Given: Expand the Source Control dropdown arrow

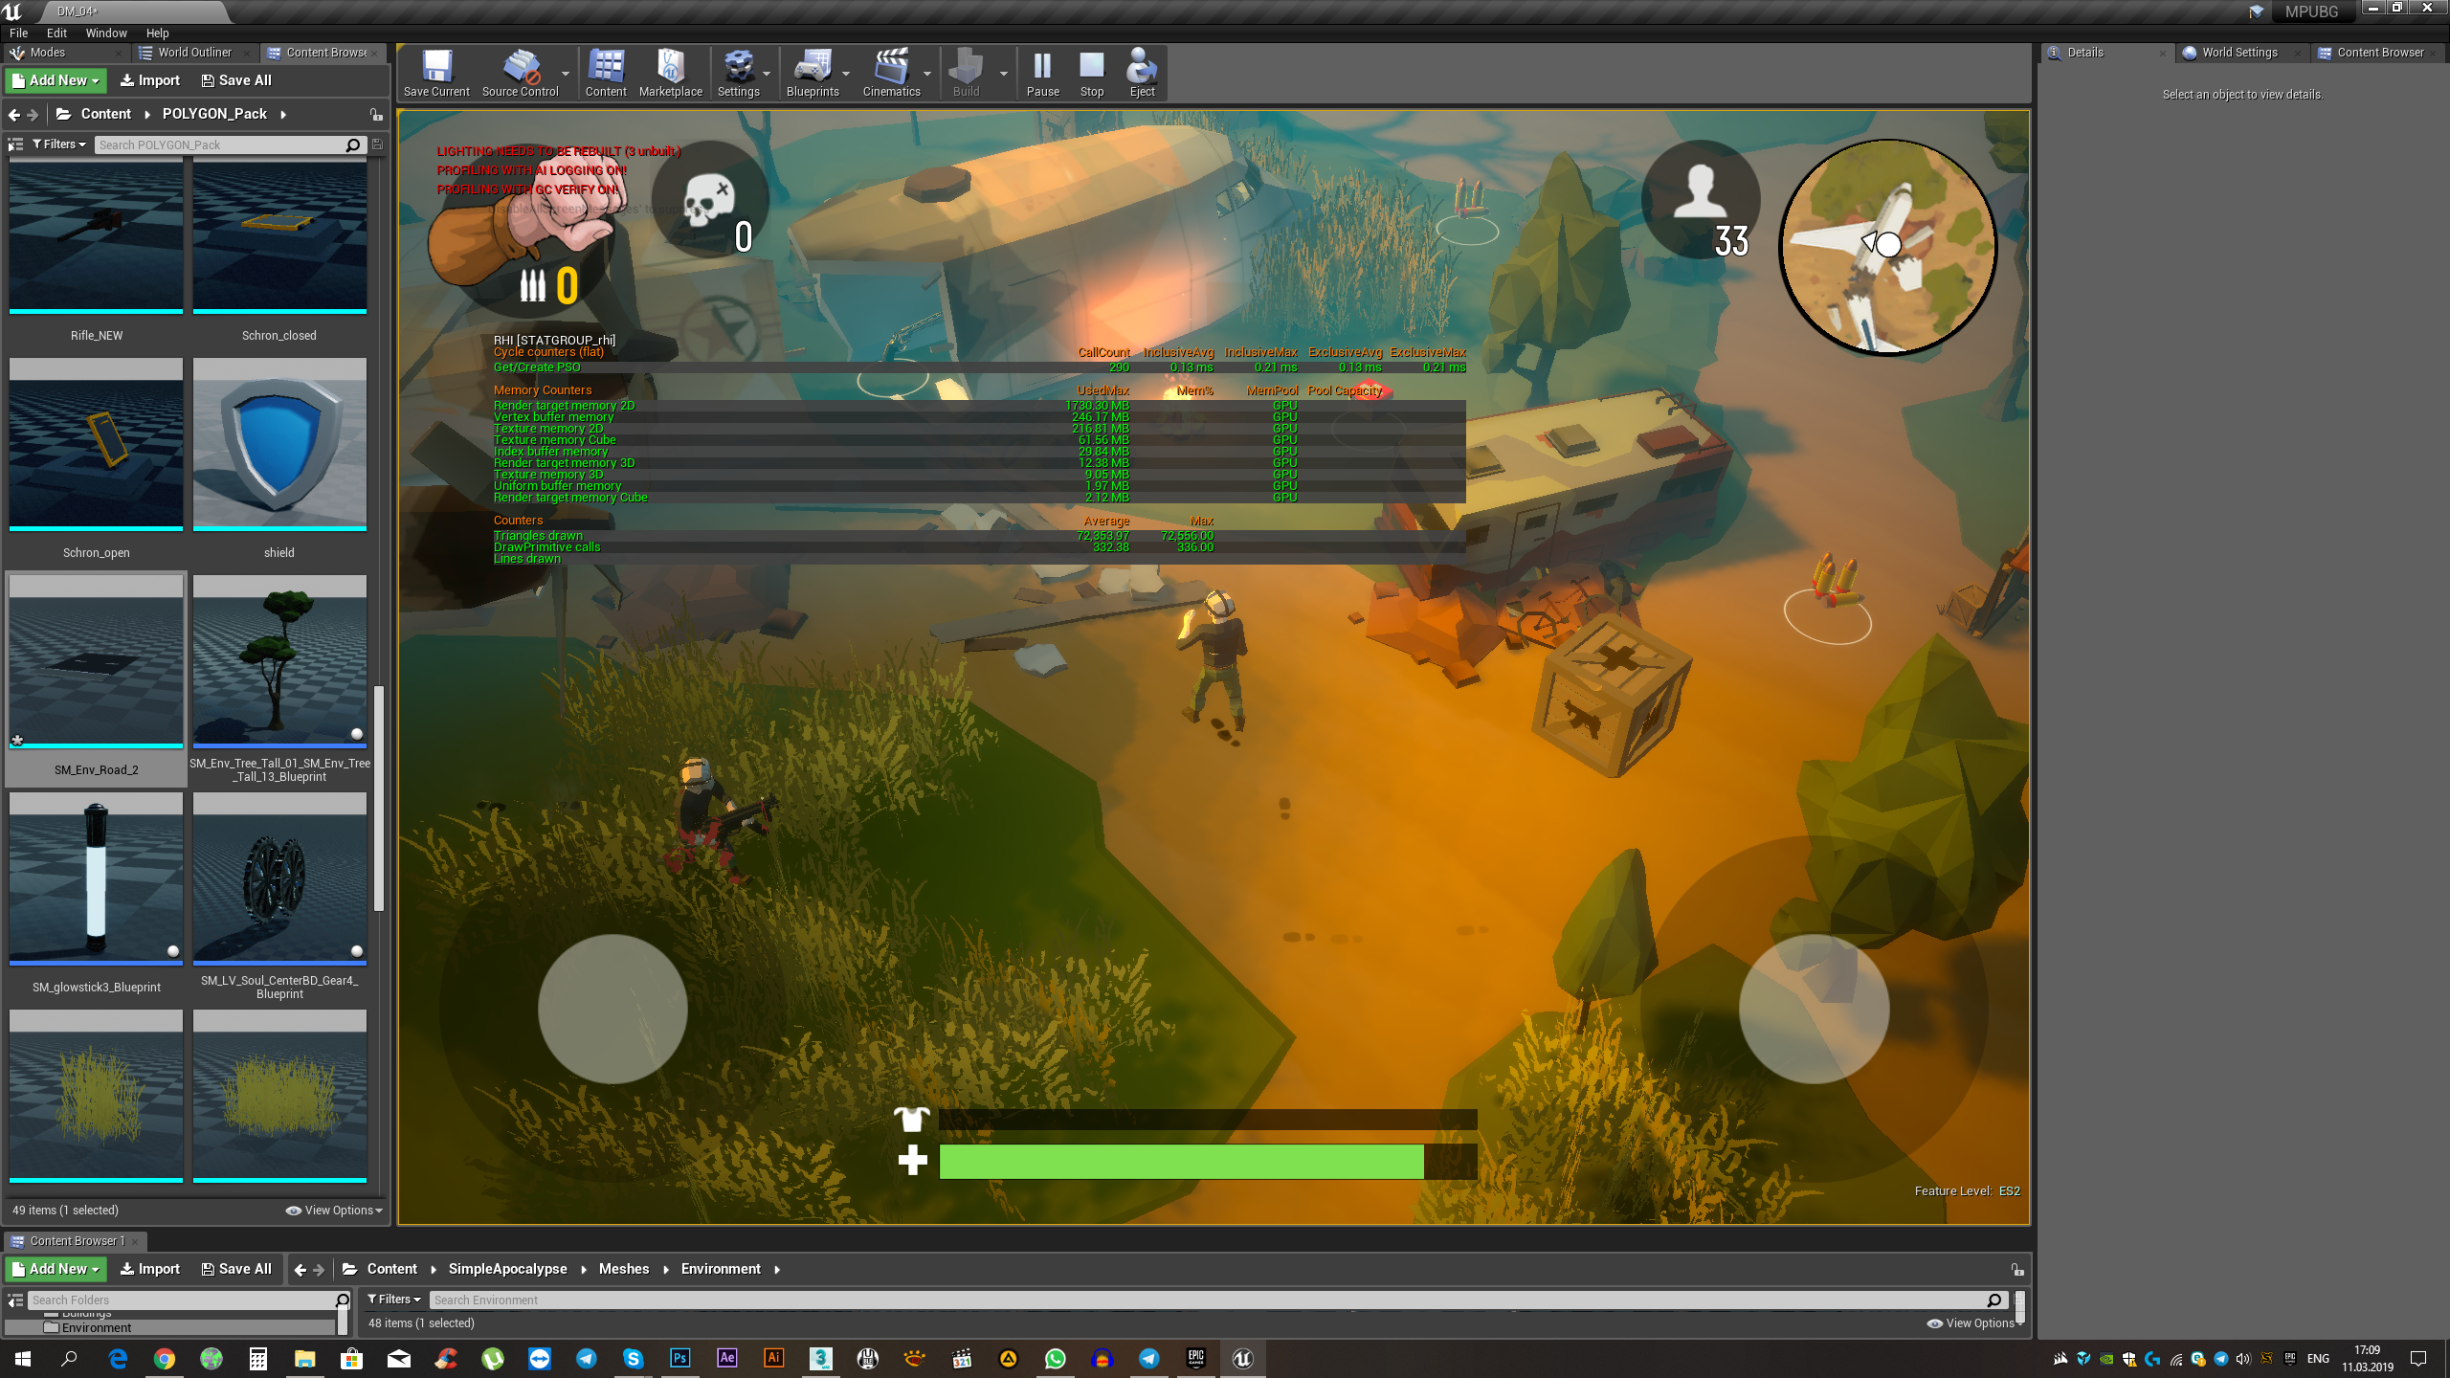Looking at the screenshot, I should [566, 73].
